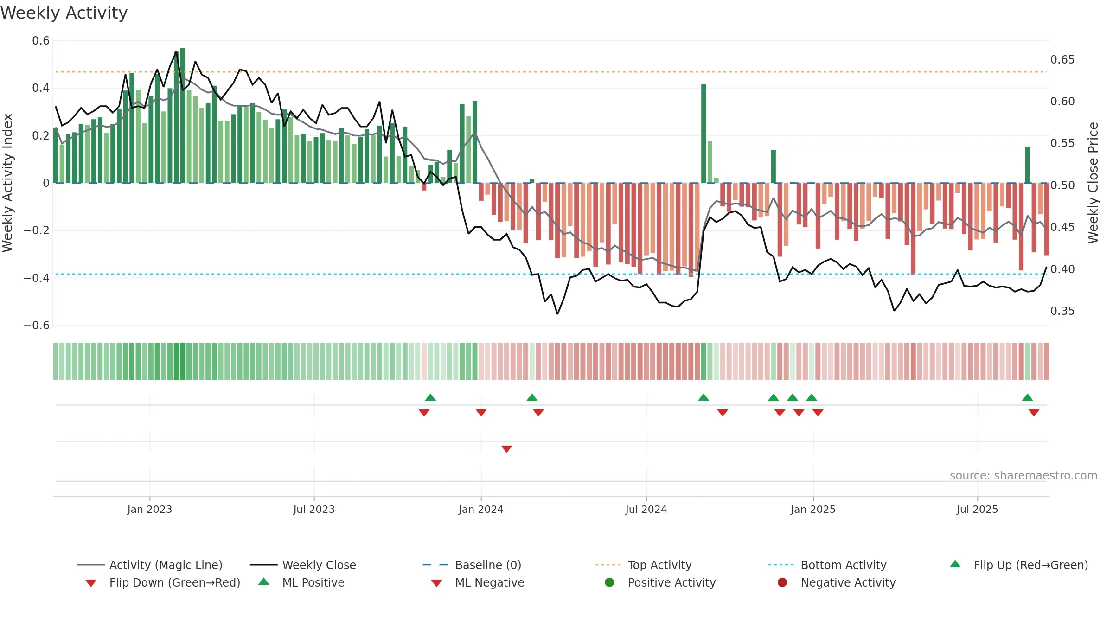Click the Jul 2025 x-axis label
This screenshot has width=1113, height=626.
[977, 510]
